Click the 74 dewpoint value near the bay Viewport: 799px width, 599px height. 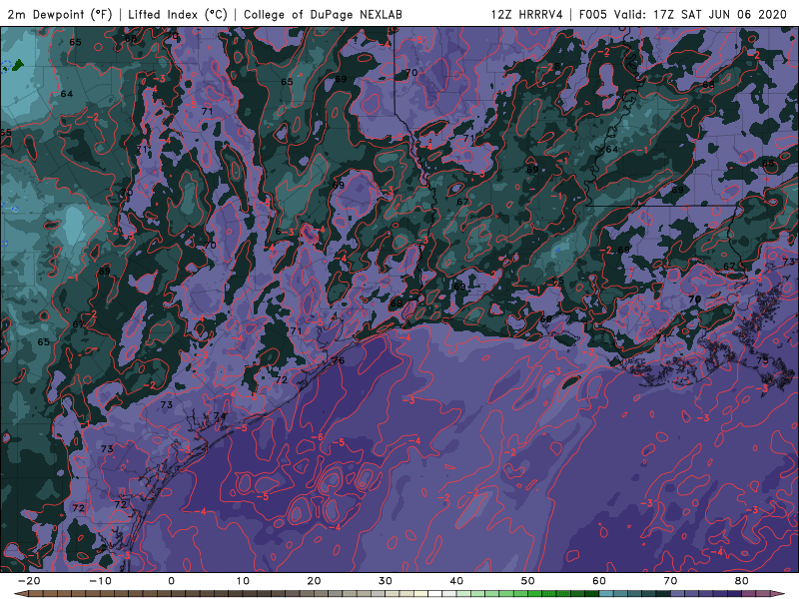pyautogui.click(x=220, y=416)
